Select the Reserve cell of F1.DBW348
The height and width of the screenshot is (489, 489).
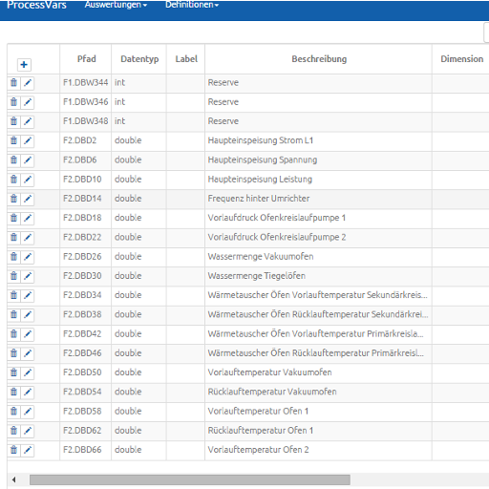pyautogui.click(x=318, y=121)
